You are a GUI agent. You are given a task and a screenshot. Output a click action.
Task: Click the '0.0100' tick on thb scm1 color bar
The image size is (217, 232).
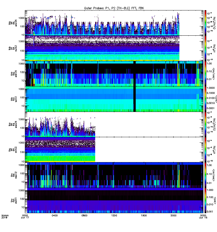211,98
